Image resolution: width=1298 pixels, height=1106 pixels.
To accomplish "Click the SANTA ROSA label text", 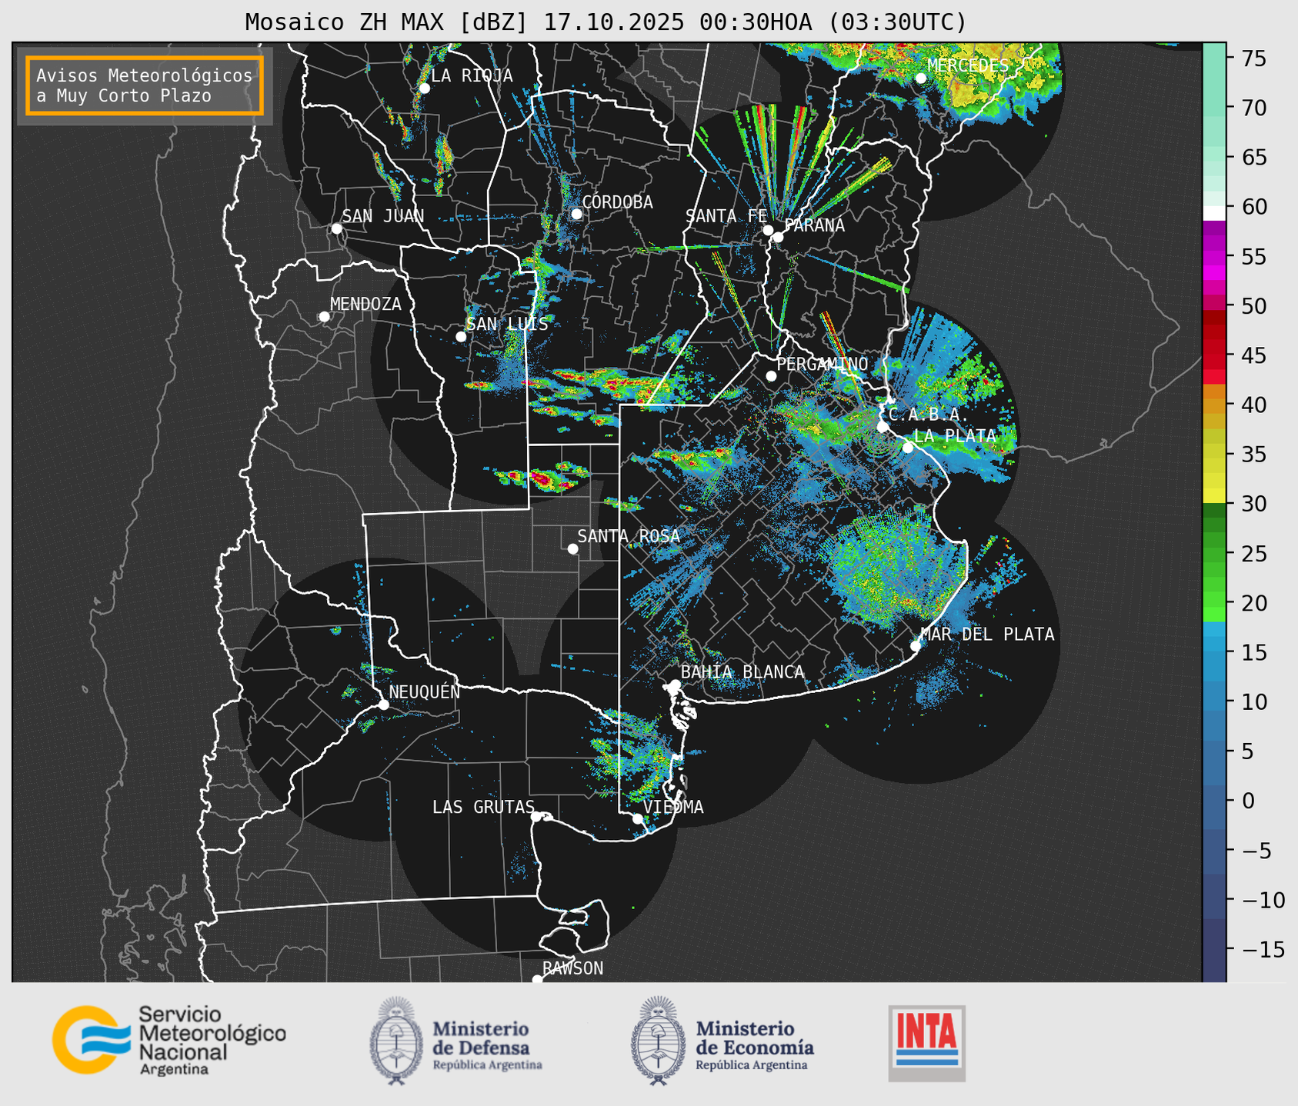I will [629, 536].
